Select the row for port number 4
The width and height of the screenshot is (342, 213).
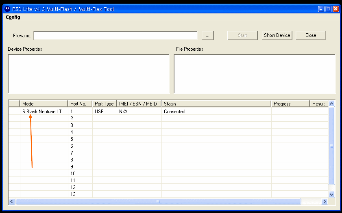pyautogui.click(x=168, y=132)
